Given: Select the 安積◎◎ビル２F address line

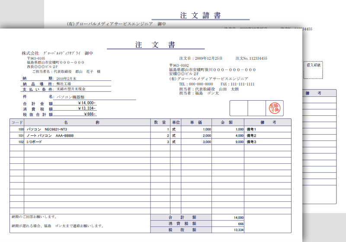Looking at the screenshot, I should coord(184,73).
